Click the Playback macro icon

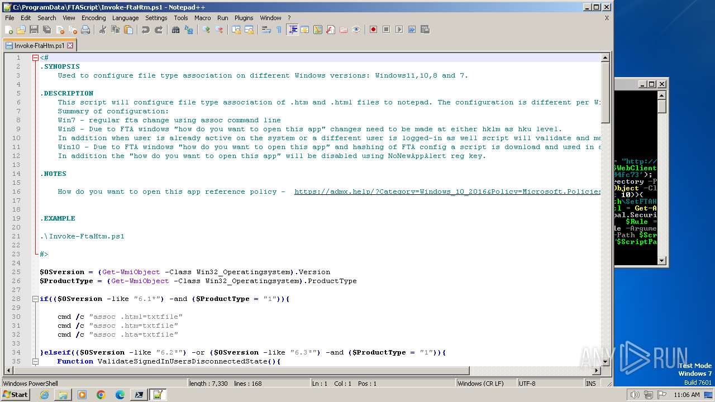(399, 30)
